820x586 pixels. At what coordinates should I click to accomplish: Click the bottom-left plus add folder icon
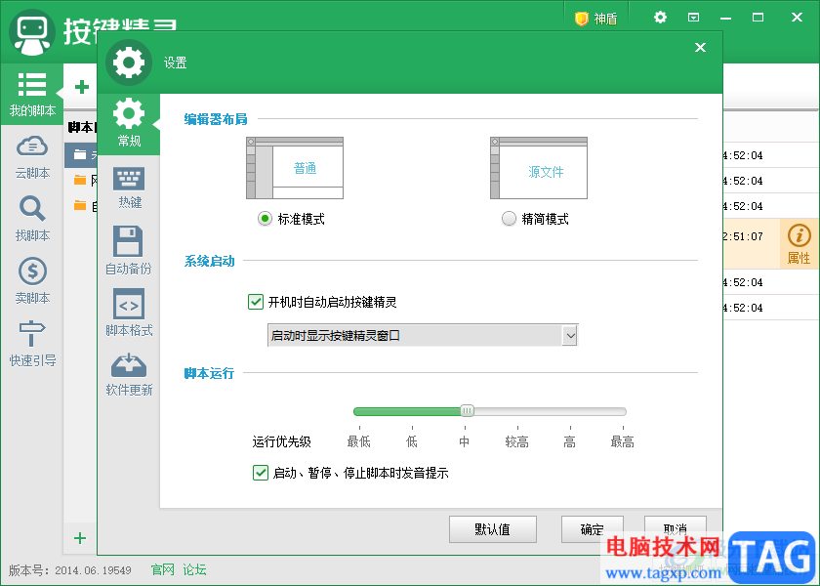(80, 538)
